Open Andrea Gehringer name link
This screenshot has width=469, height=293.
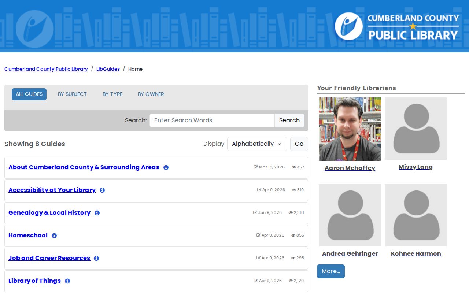point(350,254)
